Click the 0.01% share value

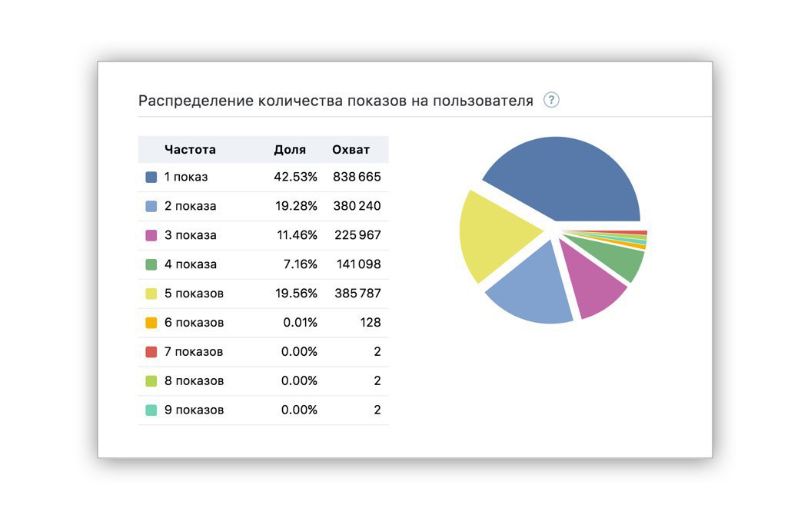[x=301, y=323]
